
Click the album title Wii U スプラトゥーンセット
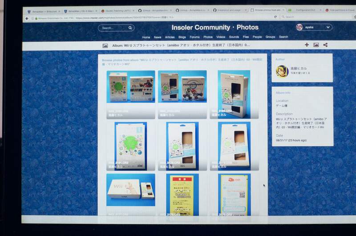[x=181, y=45]
